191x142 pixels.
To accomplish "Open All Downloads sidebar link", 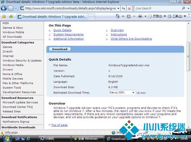I will pyautogui.click(x=12, y=37).
